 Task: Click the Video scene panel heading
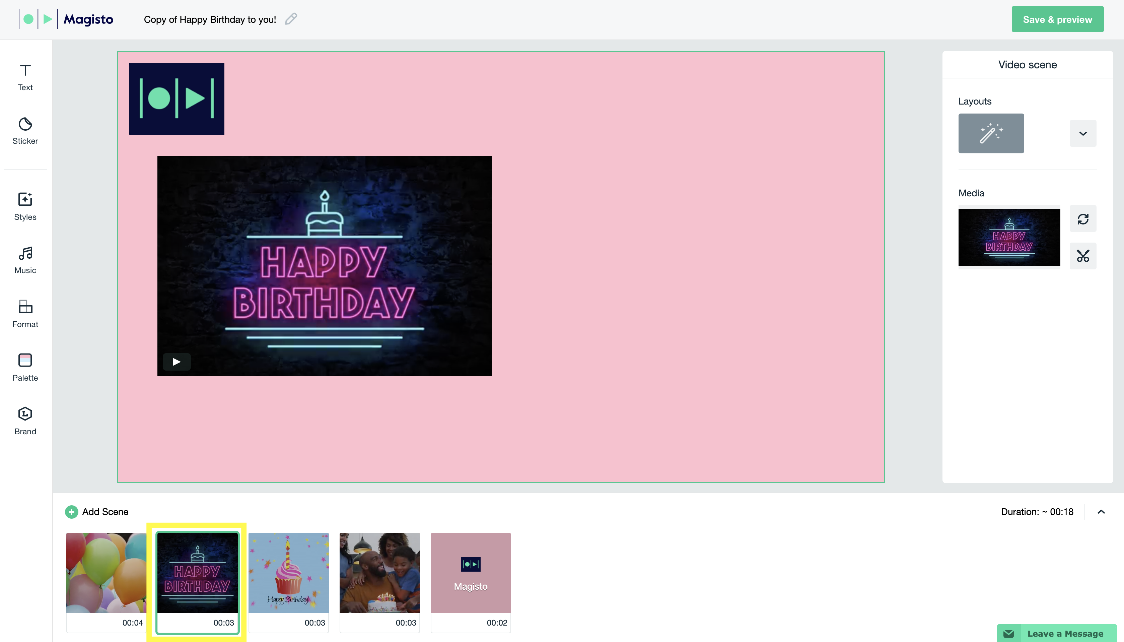[x=1027, y=65]
